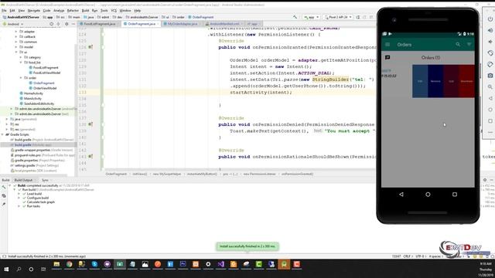
Task: Click the override gutter icon on line 138
Action: [90, 124]
